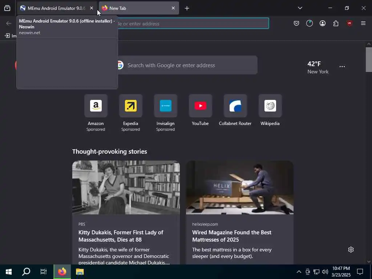Viewport: 372px width, 279px height.
Task: Click the helixsleep.com source label
Action: pyautogui.click(x=205, y=224)
